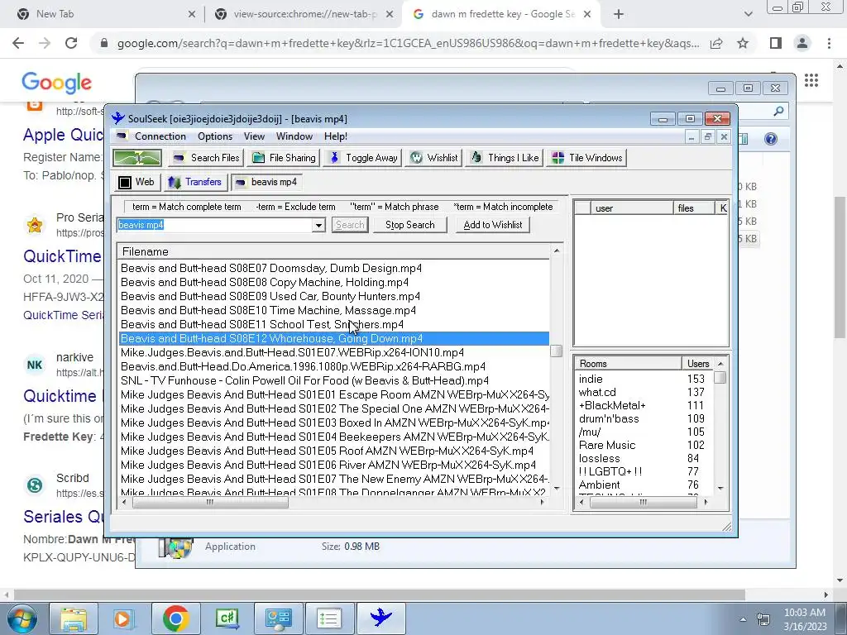Viewport: 847px width, 635px height.
Task: Click the user column header
Action: (x=632, y=208)
